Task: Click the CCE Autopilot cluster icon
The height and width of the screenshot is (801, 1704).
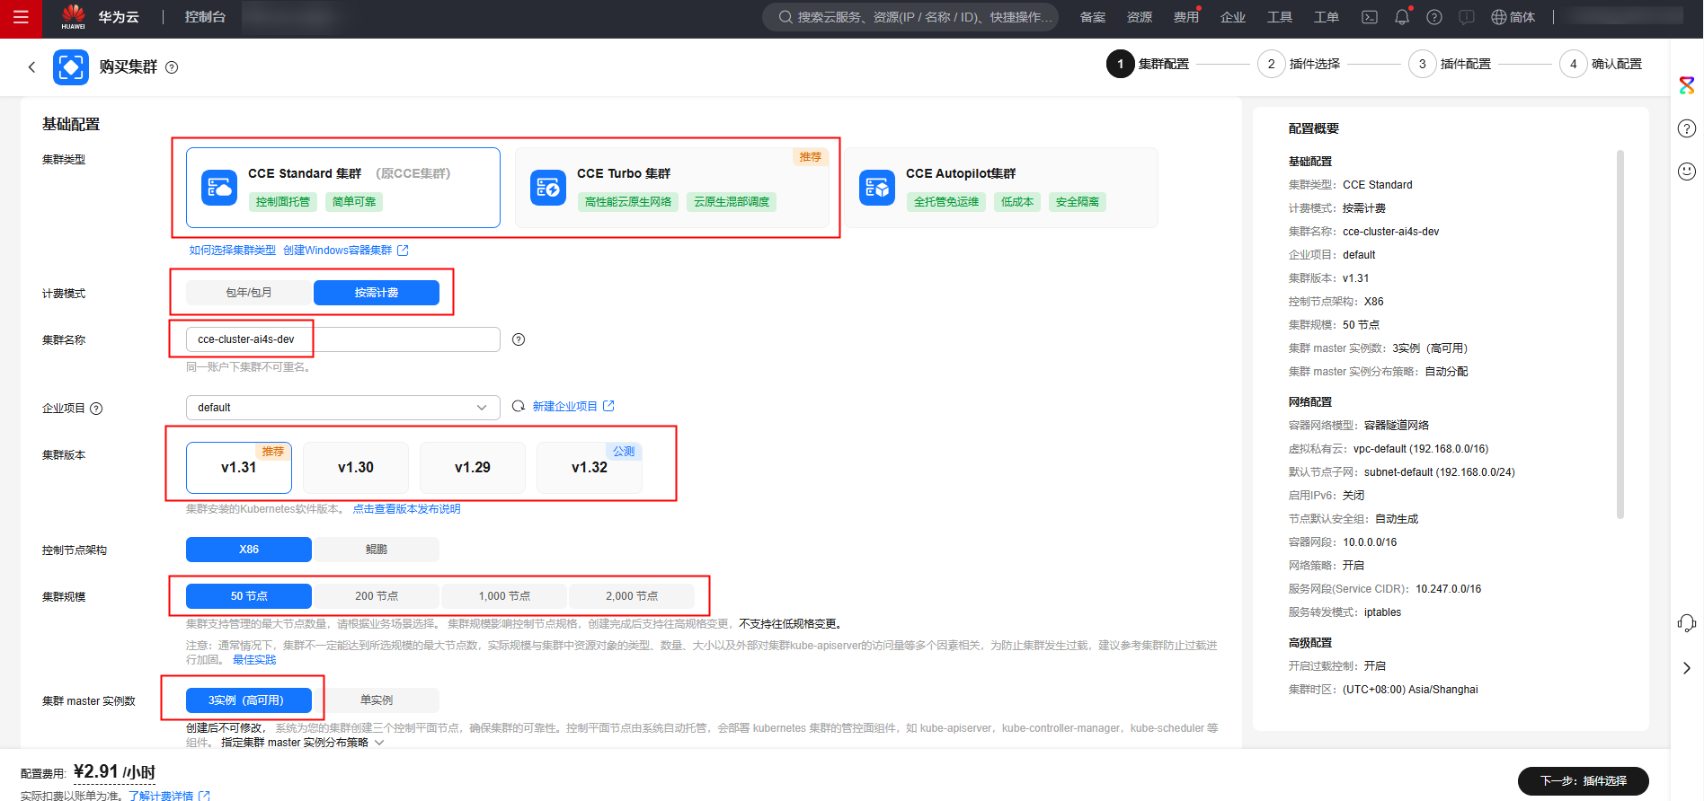Action: [877, 188]
